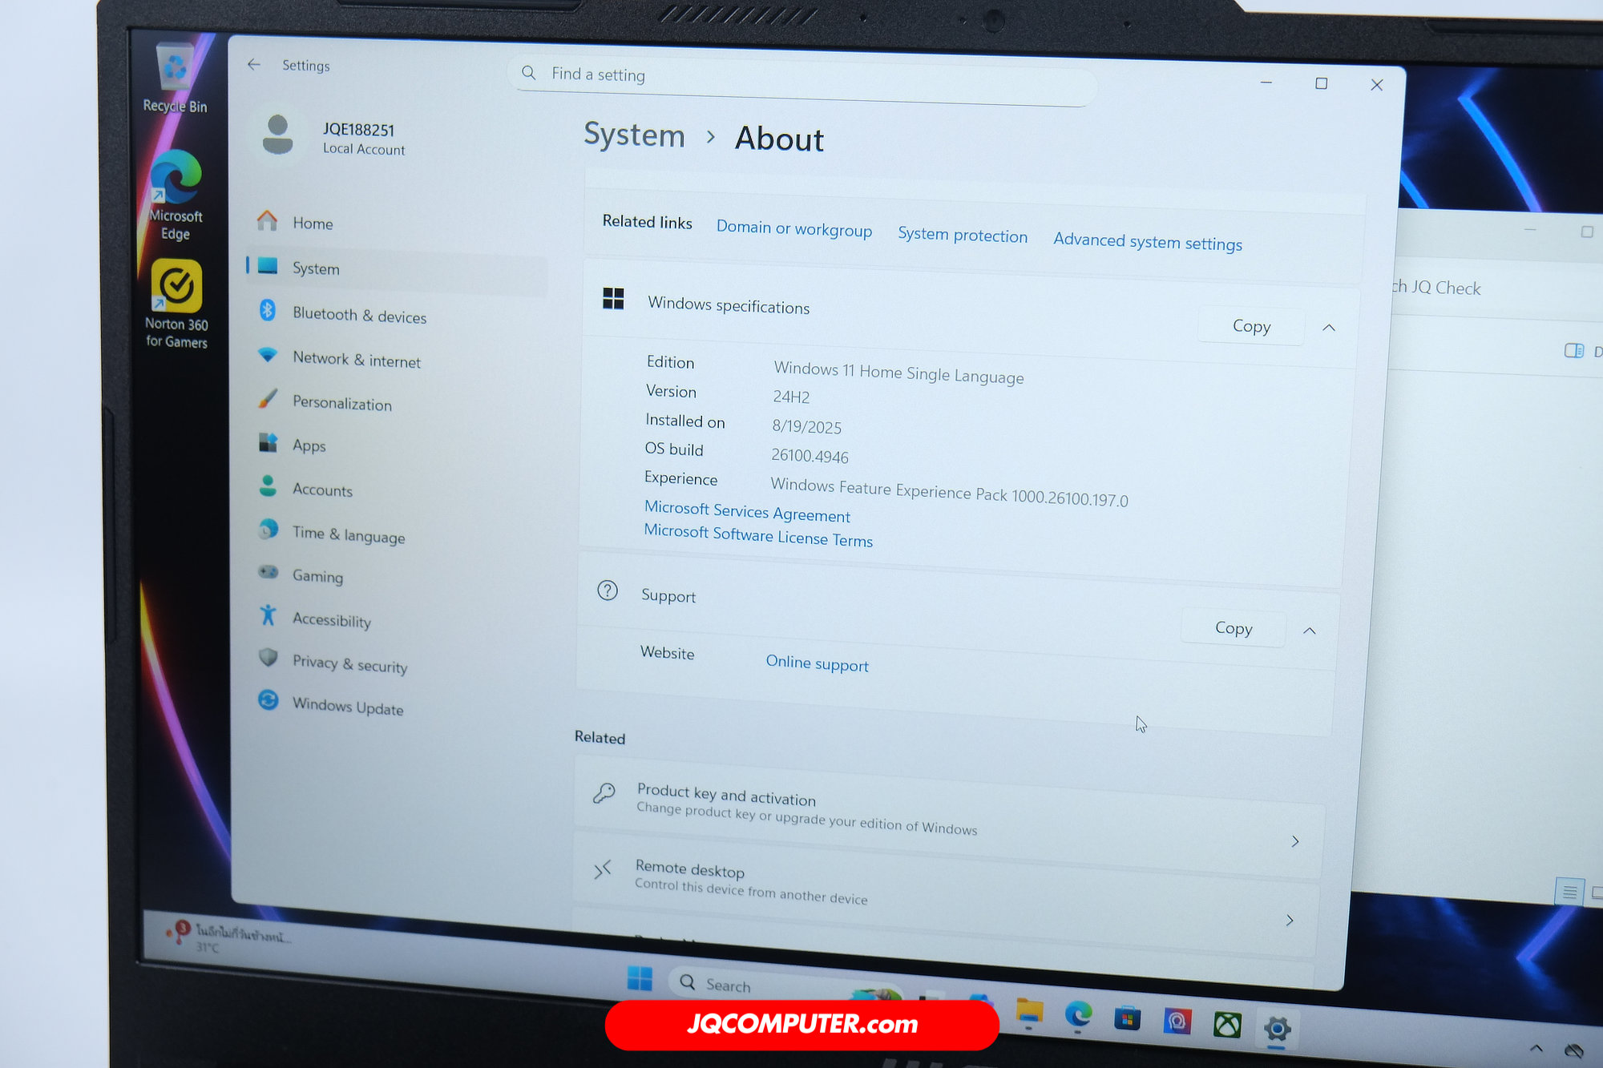Open the Xbox app on the taskbar
The height and width of the screenshot is (1068, 1603).
pyautogui.click(x=1227, y=1025)
